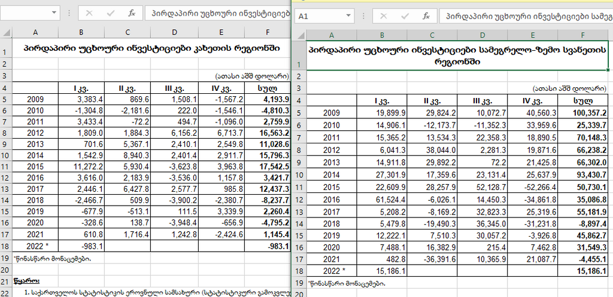This screenshot has width=613, height=297.
Task: Click Select All corner in left window
Action: coord(7,32)
